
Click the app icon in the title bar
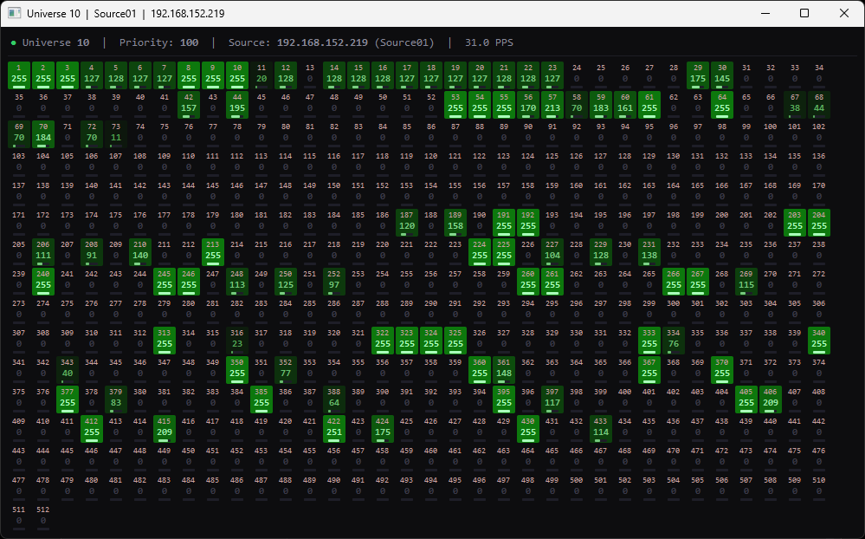click(x=15, y=14)
